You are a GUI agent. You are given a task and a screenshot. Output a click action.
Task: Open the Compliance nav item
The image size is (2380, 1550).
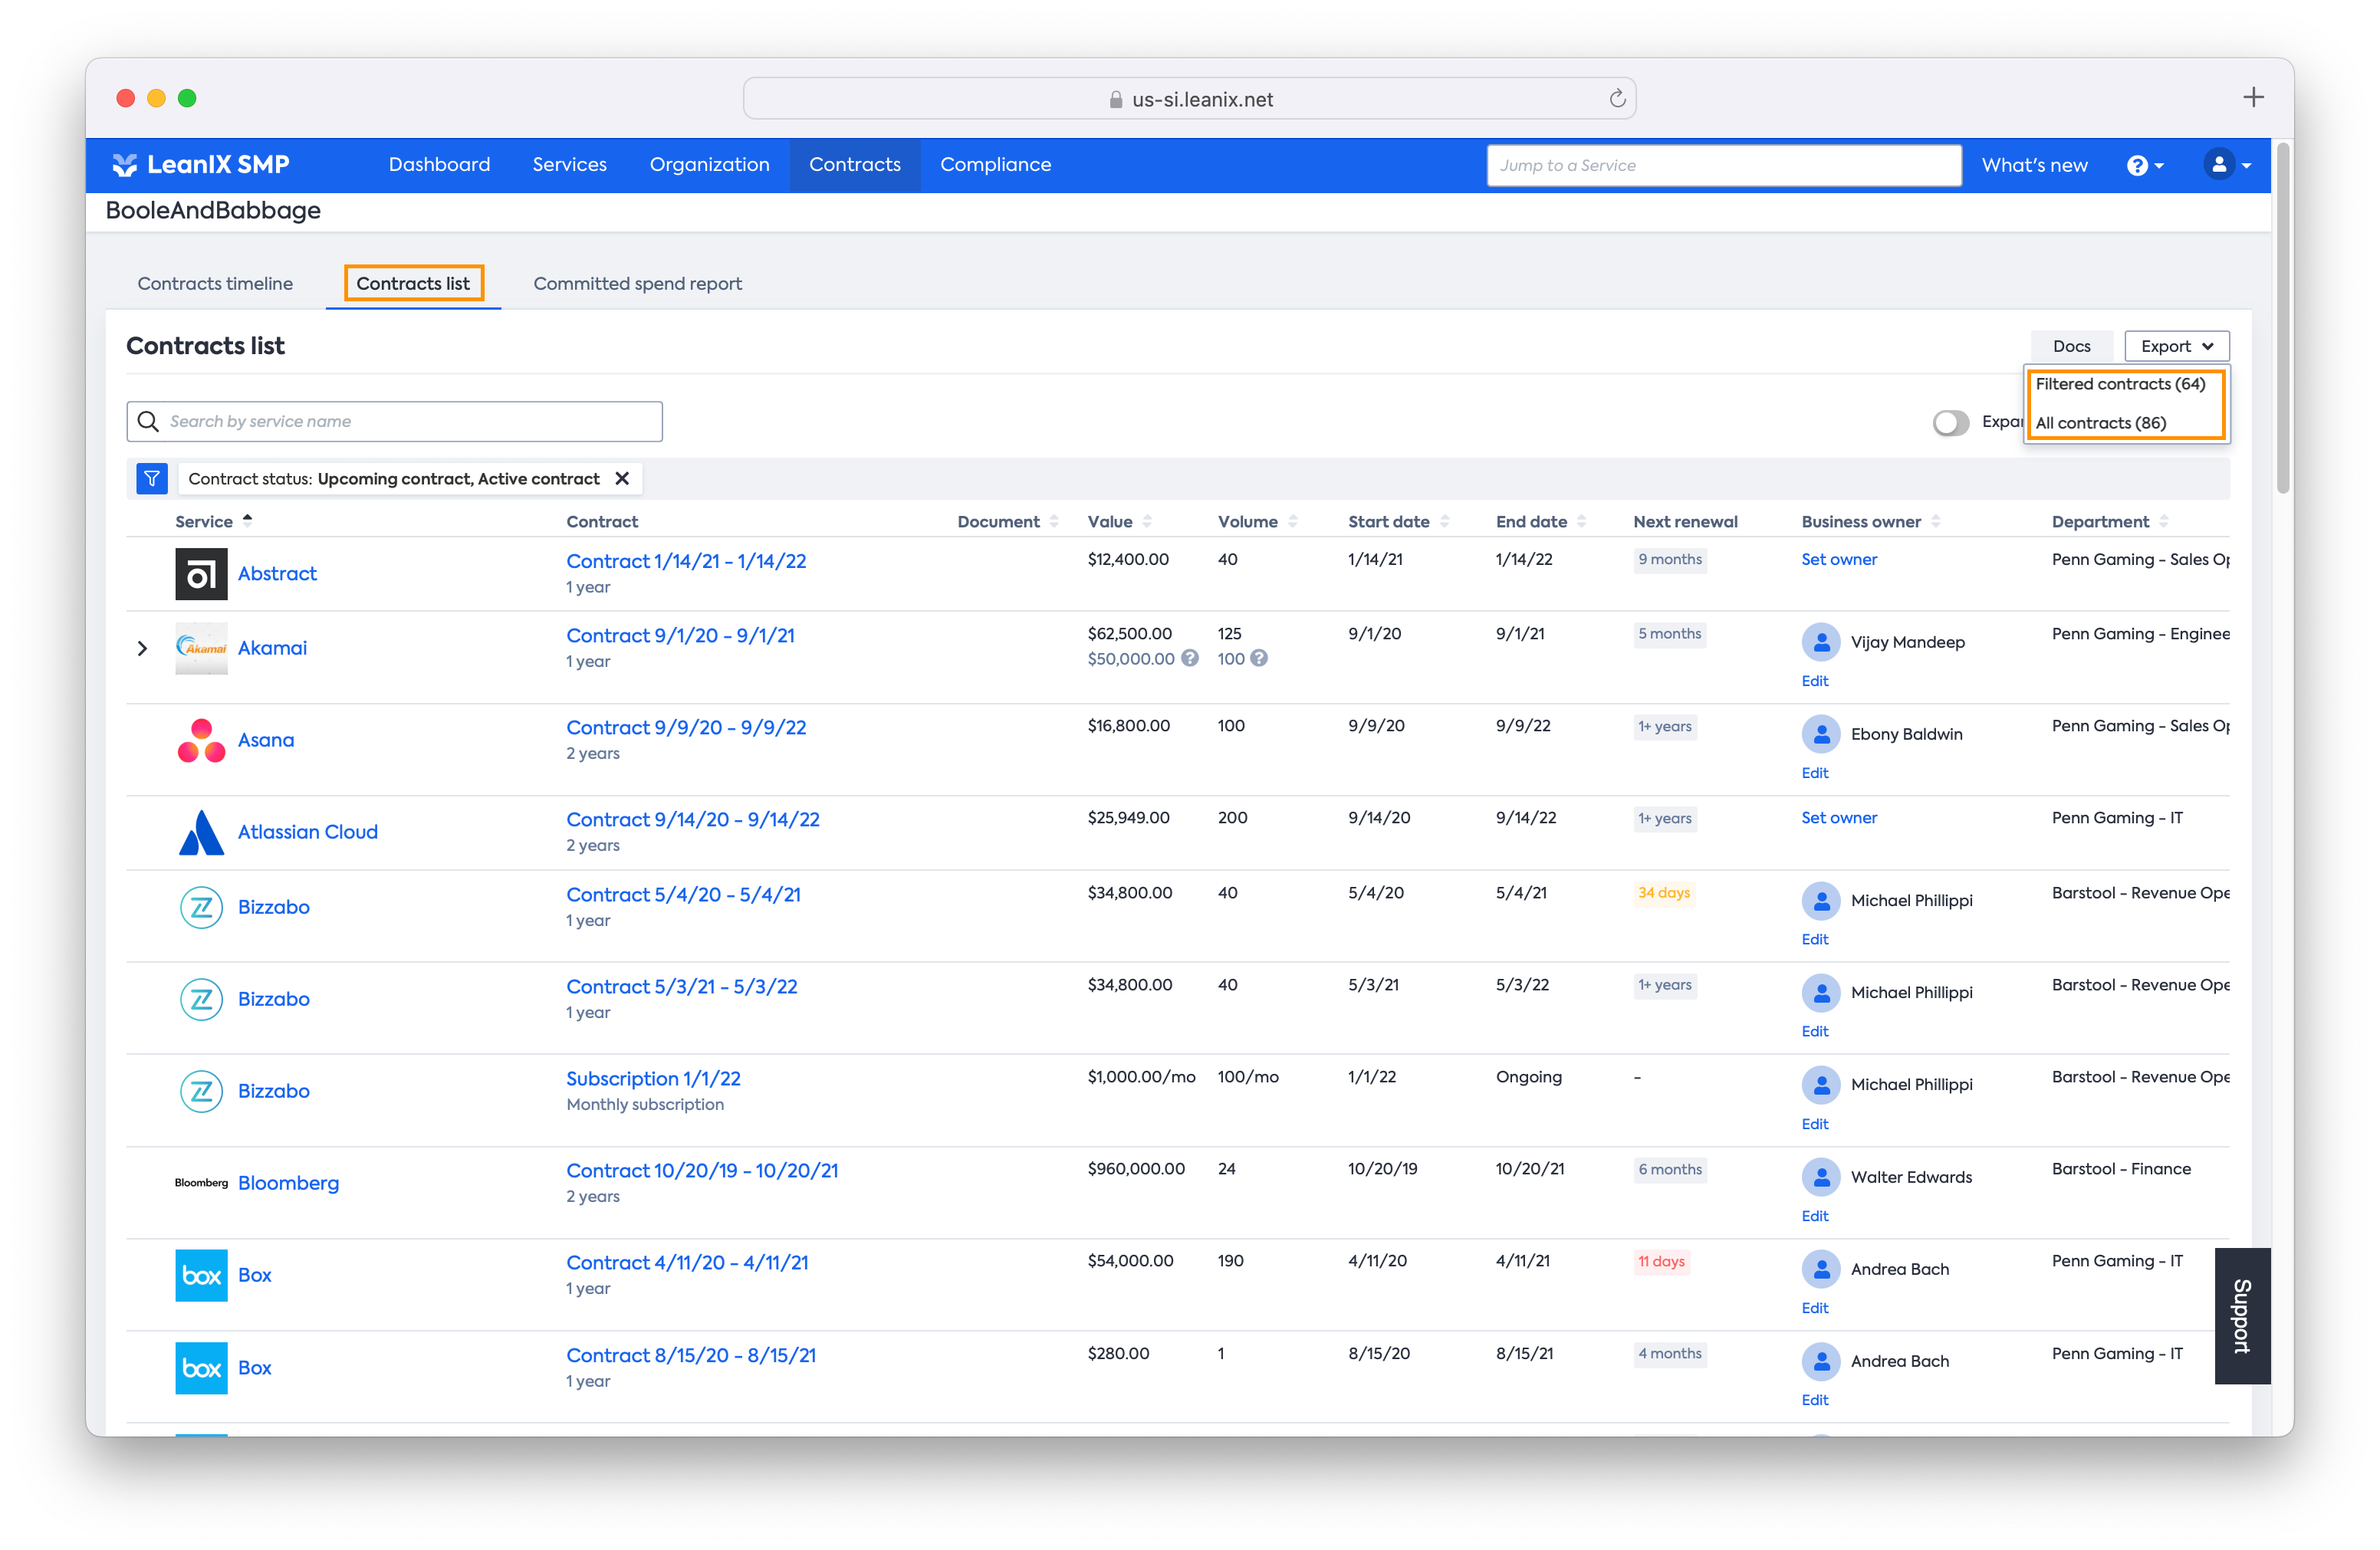tap(995, 165)
